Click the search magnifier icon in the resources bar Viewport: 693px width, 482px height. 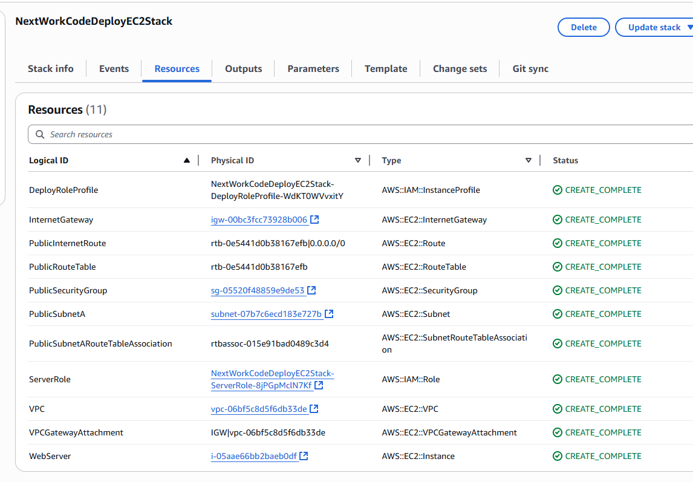pyautogui.click(x=39, y=134)
